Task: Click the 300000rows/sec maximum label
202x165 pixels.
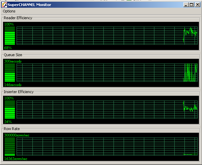Action: tap(17, 135)
